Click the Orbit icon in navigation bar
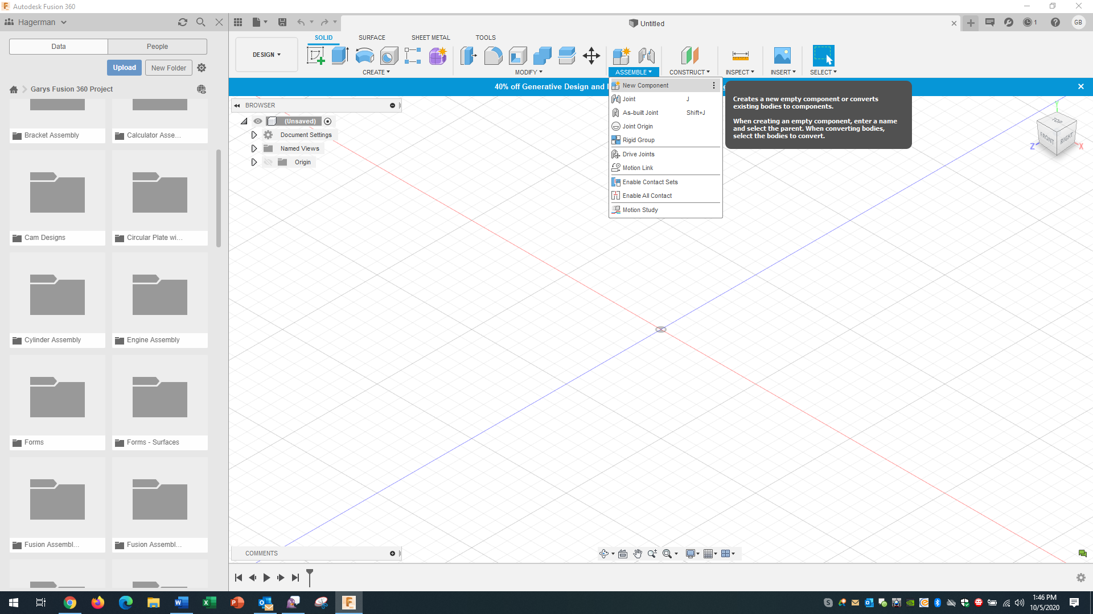 click(x=605, y=553)
